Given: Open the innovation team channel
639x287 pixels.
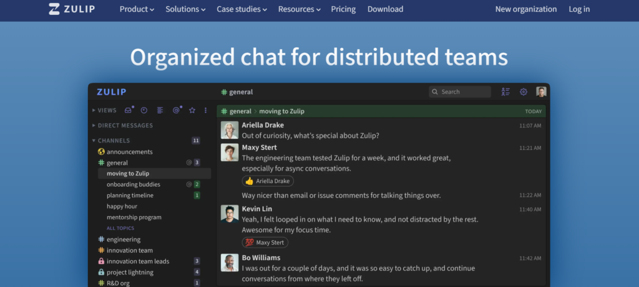Looking at the screenshot, I should (x=130, y=250).
